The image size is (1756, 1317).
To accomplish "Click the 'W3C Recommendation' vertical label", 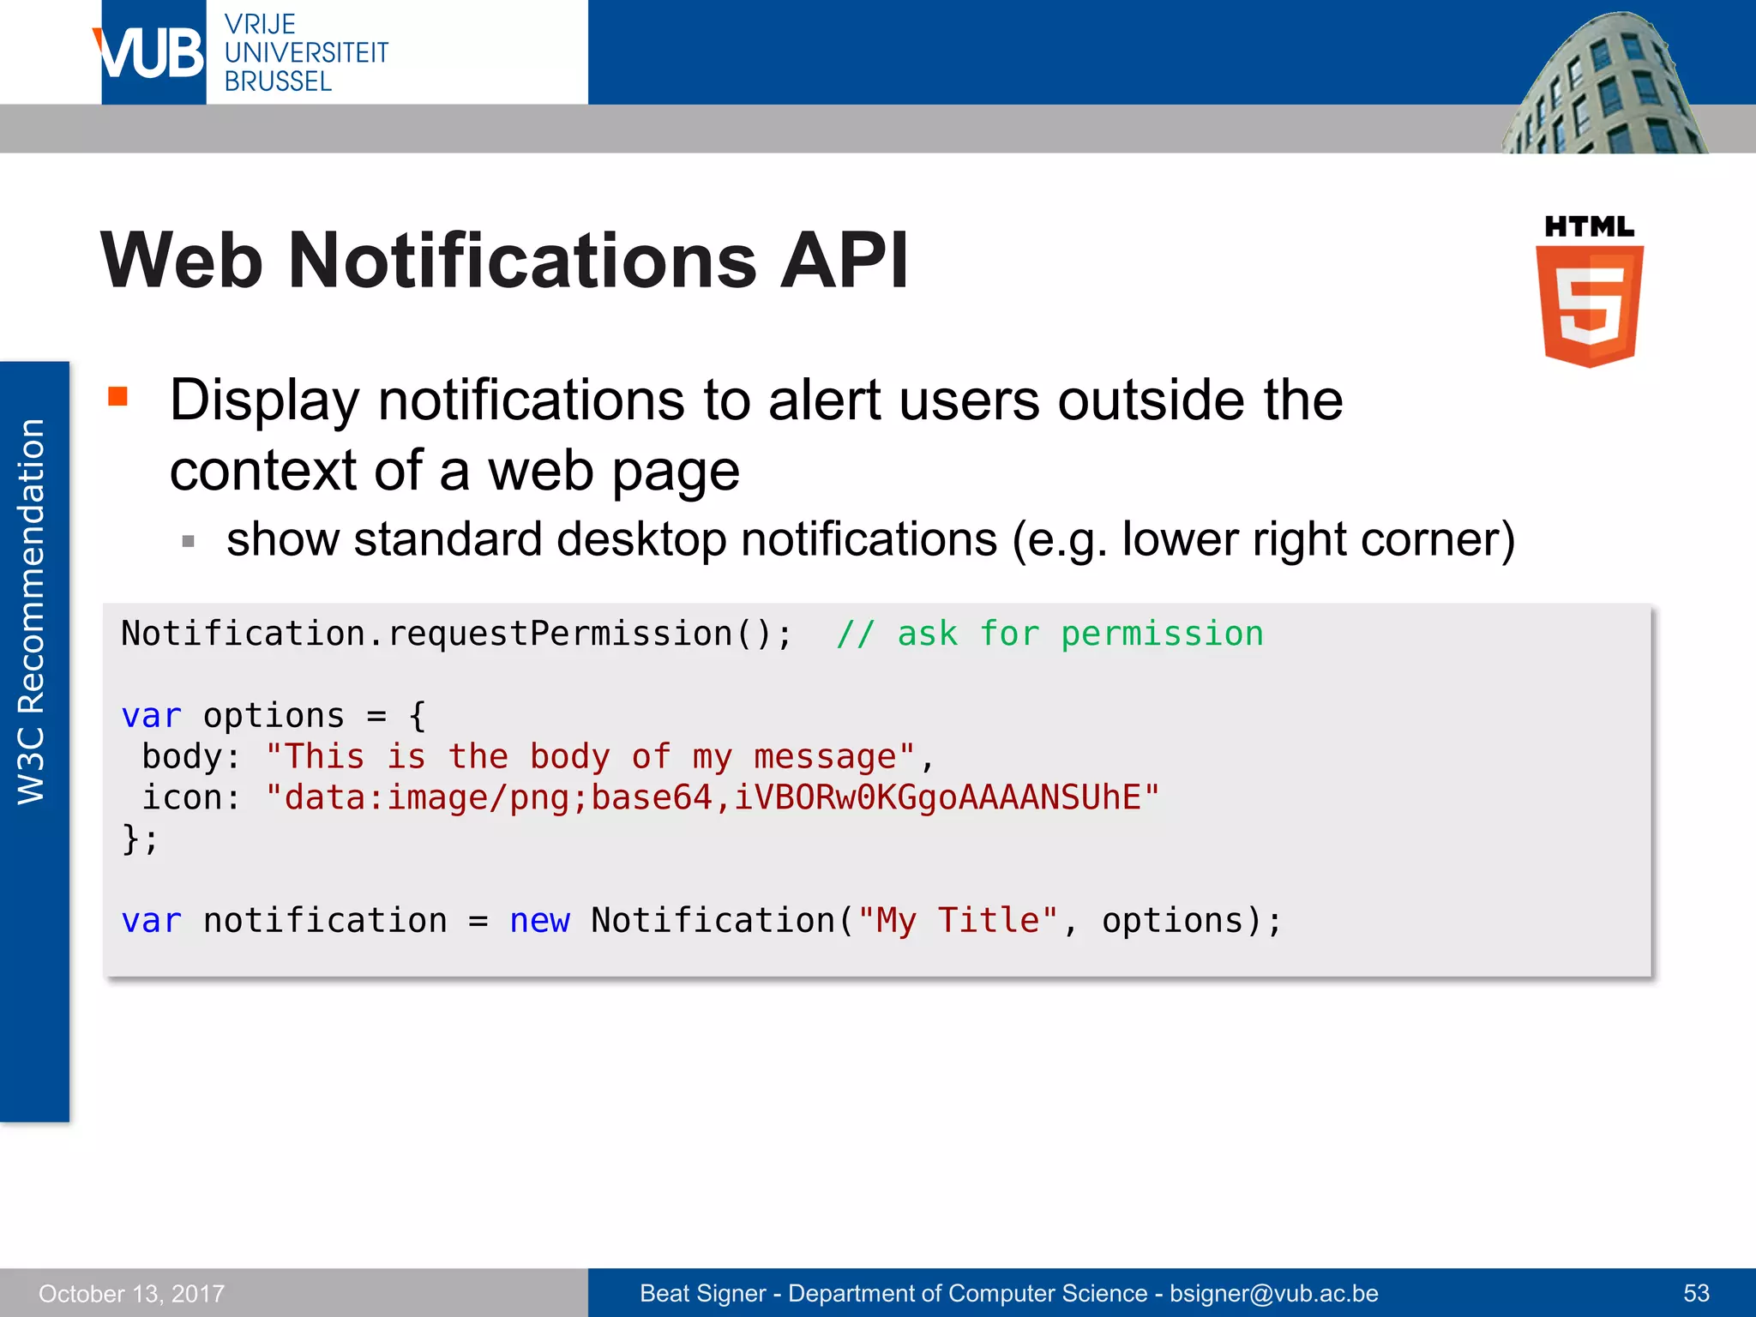I will coord(32,611).
